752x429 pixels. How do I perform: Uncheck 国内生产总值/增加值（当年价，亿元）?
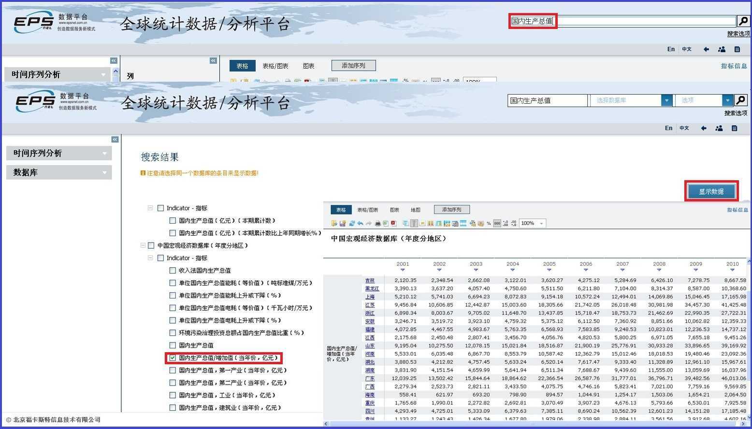[x=173, y=358]
